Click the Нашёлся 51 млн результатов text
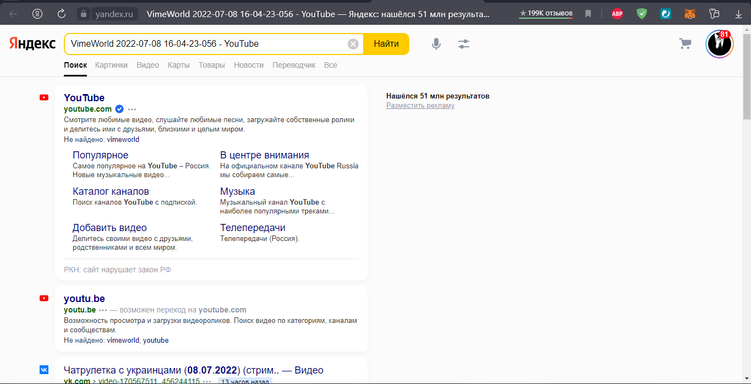751x384 pixels. pos(438,96)
